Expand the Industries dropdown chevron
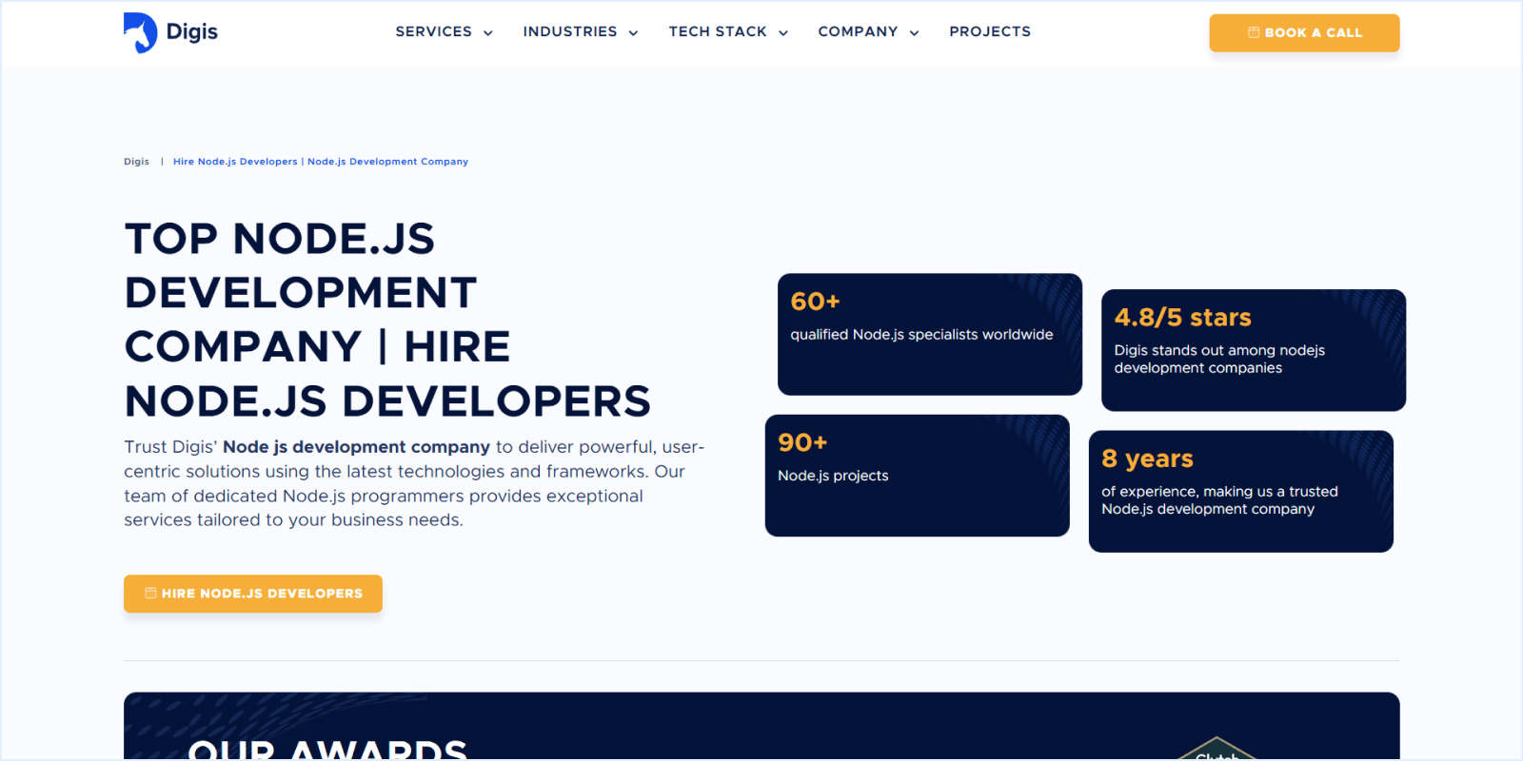The image size is (1523, 761). (x=633, y=33)
